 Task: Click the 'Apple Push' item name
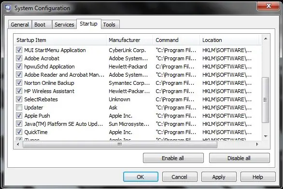pos(37,116)
